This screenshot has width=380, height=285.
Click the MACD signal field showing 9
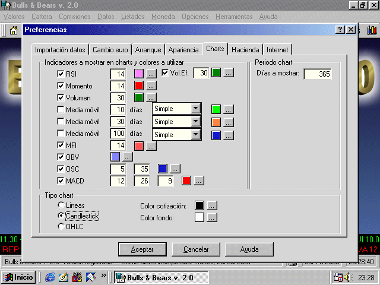click(166, 180)
